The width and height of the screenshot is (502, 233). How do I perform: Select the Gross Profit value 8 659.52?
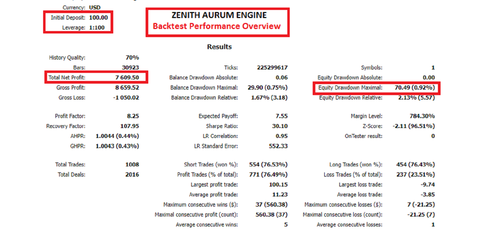click(127, 88)
